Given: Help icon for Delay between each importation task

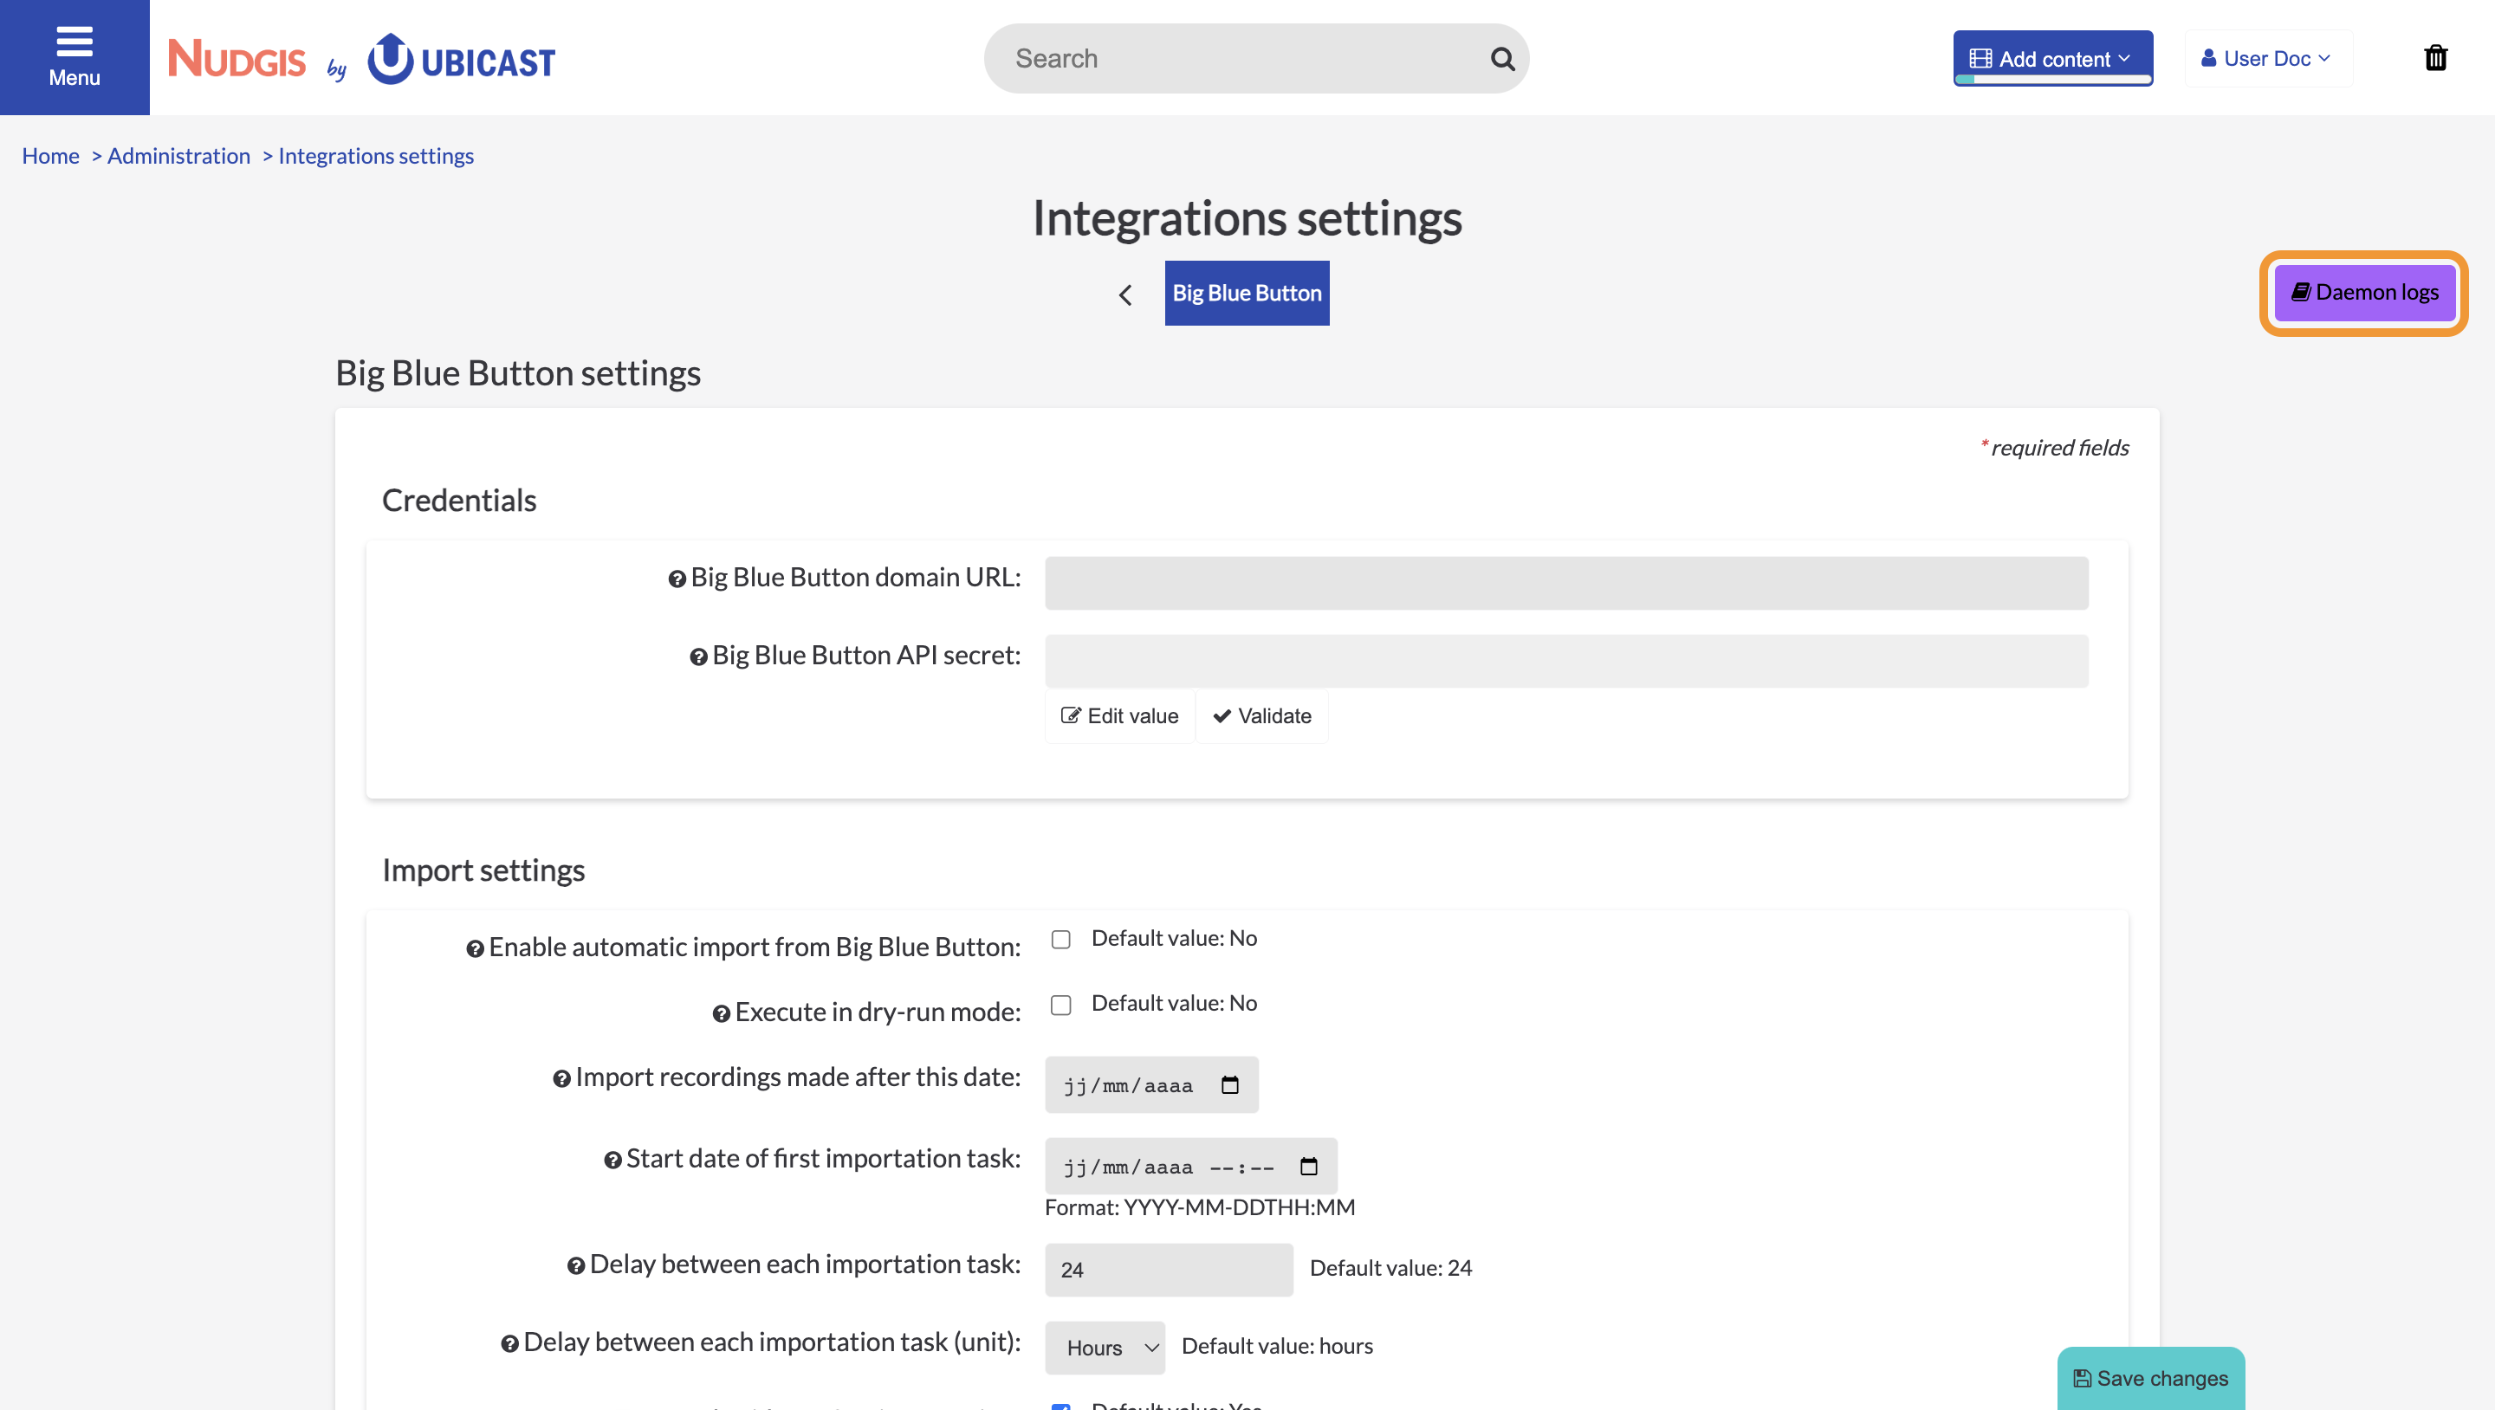Looking at the screenshot, I should point(575,1265).
